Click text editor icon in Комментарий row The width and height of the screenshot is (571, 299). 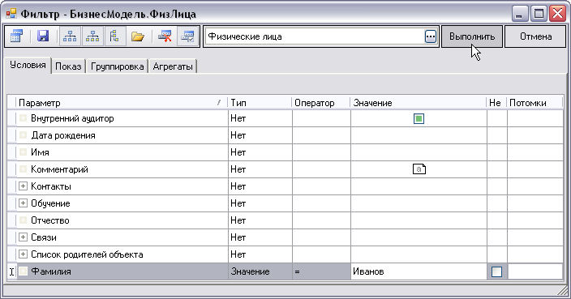point(419,169)
